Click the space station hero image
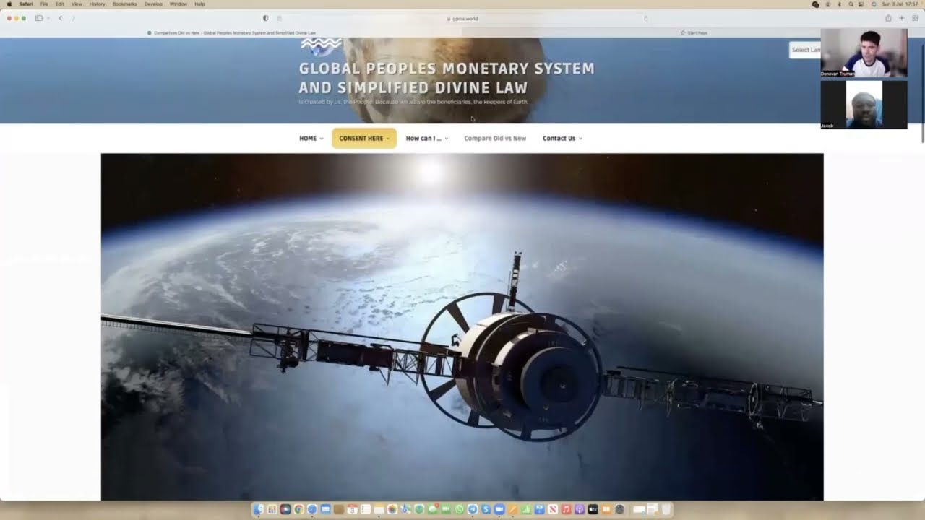Image resolution: width=925 pixels, height=520 pixels. point(462,326)
